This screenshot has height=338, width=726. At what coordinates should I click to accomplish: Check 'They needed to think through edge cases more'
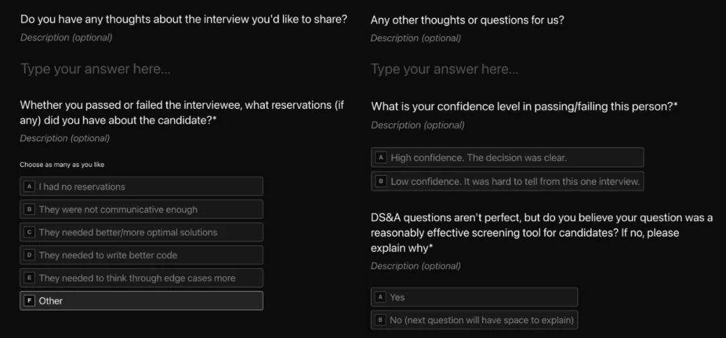(x=142, y=278)
